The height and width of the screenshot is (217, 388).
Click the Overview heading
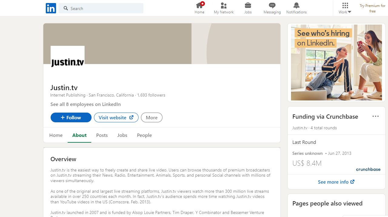pyautogui.click(x=63, y=159)
